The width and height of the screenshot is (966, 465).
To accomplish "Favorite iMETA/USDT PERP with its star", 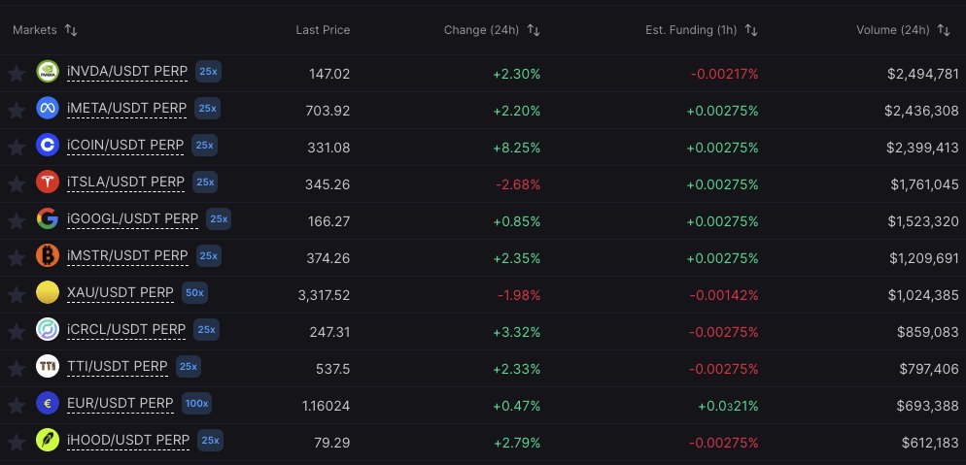I will coord(16,111).
